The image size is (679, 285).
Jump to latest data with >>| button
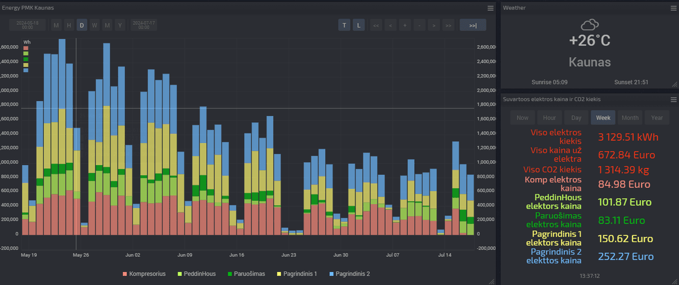pos(472,25)
